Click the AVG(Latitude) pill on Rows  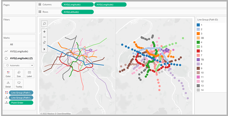tap(77, 12)
